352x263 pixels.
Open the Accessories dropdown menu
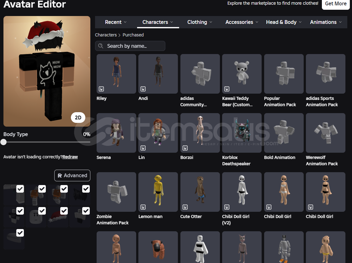242,22
